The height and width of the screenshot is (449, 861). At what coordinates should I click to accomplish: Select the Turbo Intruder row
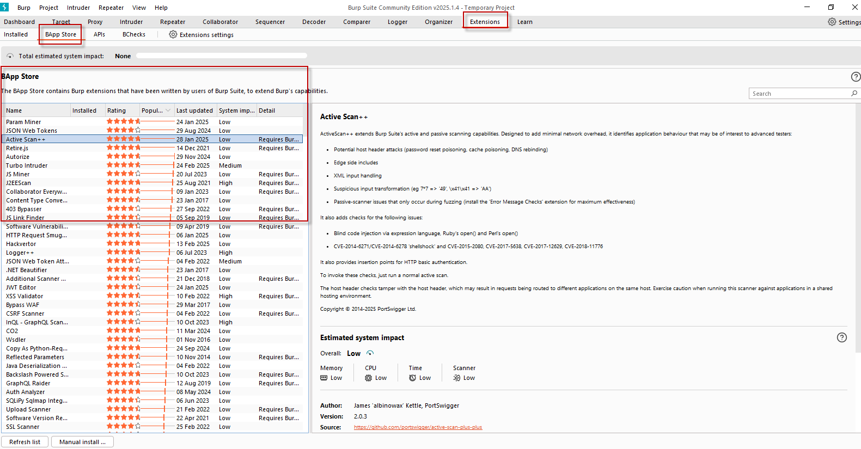(x=153, y=165)
